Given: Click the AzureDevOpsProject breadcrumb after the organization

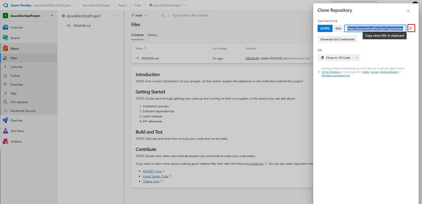Looking at the screenshot, I should (96, 5).
